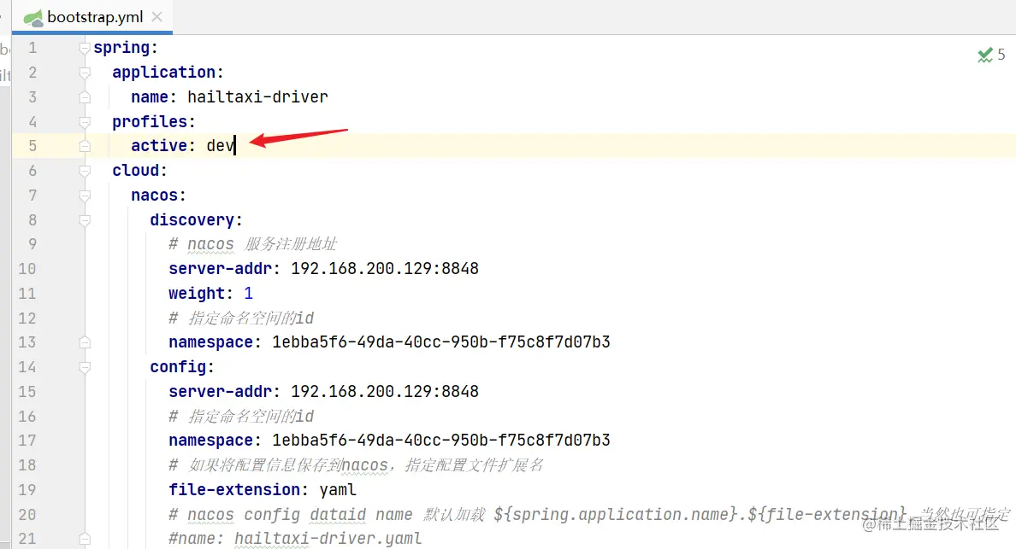Click the Spring leaf file icon
This screenshot has height=549, width=1016.
click(33, 17)
